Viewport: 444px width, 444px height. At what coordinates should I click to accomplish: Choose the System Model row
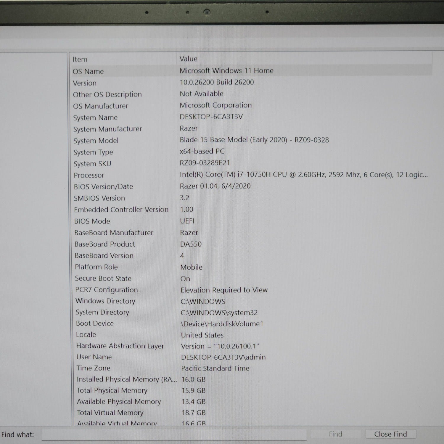(x=96, y=141)
